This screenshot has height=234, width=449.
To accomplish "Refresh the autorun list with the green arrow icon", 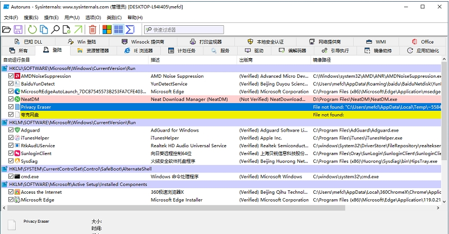I will pos(32,30).
